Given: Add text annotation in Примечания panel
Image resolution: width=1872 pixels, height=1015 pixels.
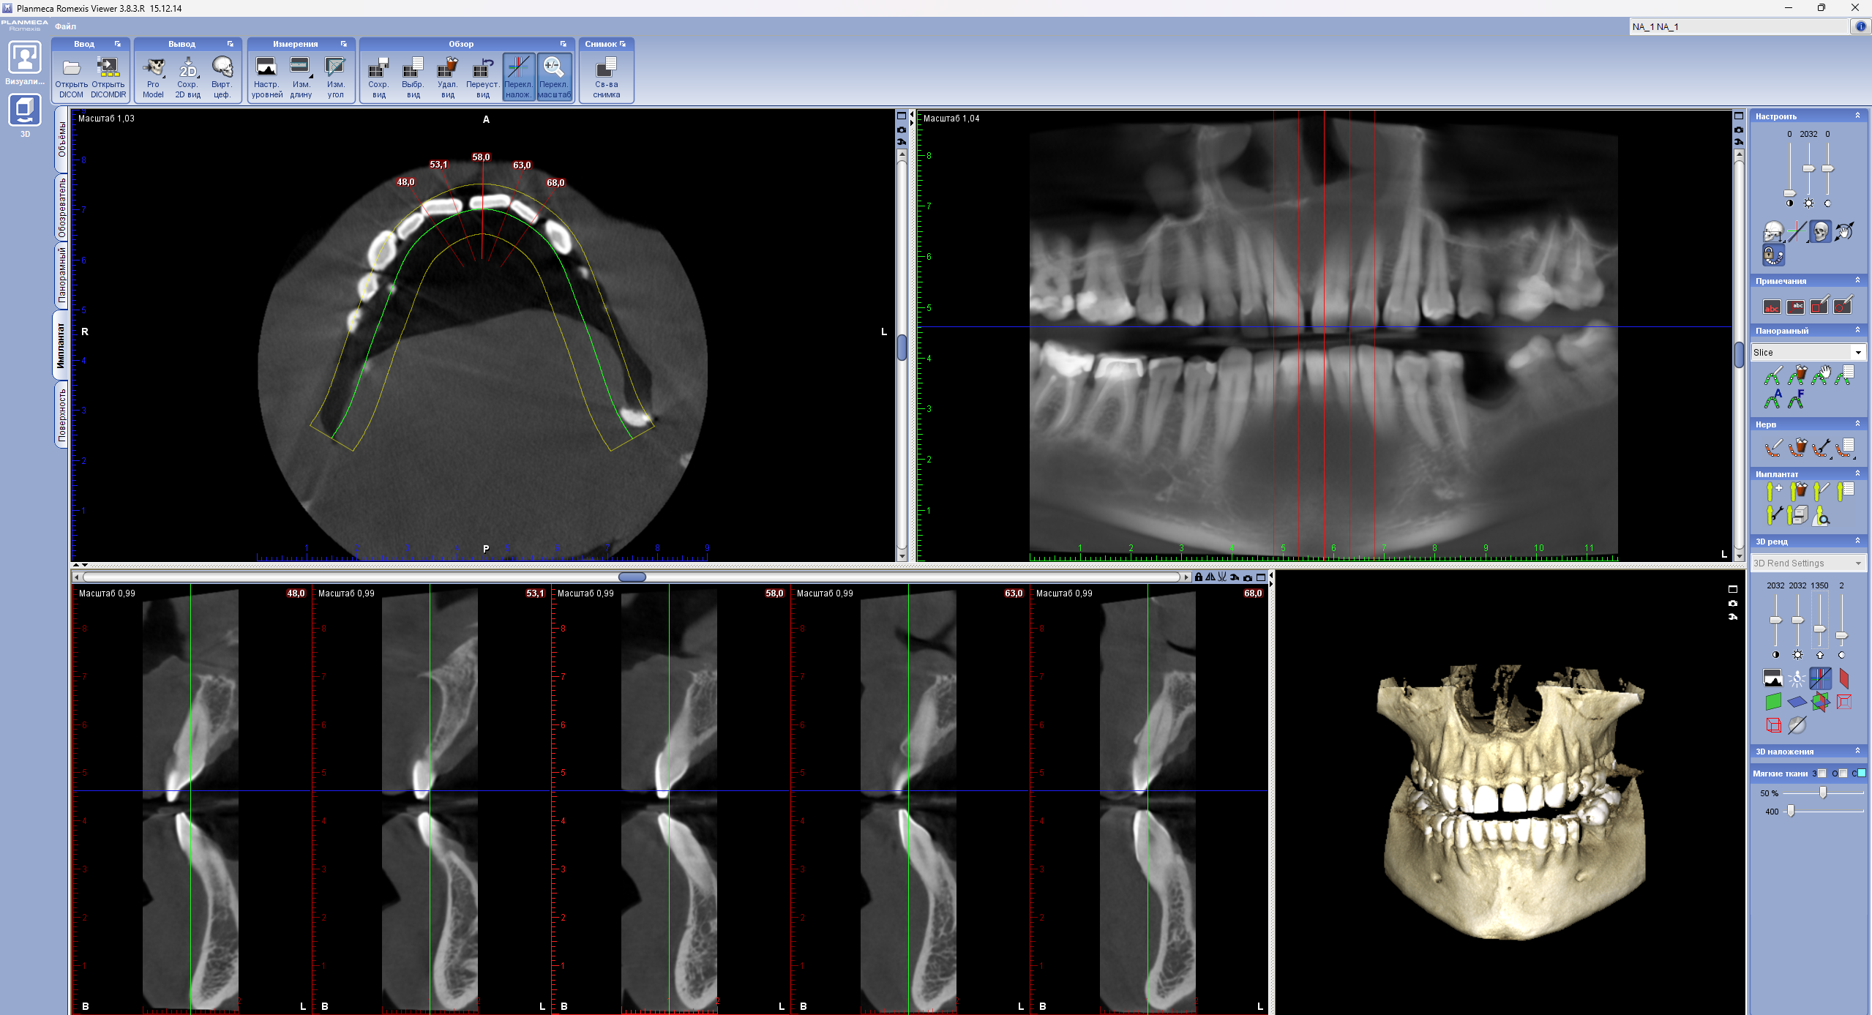Looking at the screenshot, I should click(1772, 307).
